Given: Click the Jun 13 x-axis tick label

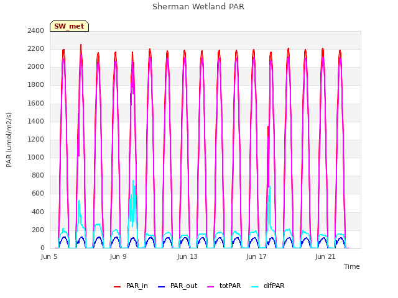Looking at the screenshot, I should pyautogui.click(x=187, y=256).
